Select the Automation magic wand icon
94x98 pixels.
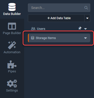(x=12, y=45)
